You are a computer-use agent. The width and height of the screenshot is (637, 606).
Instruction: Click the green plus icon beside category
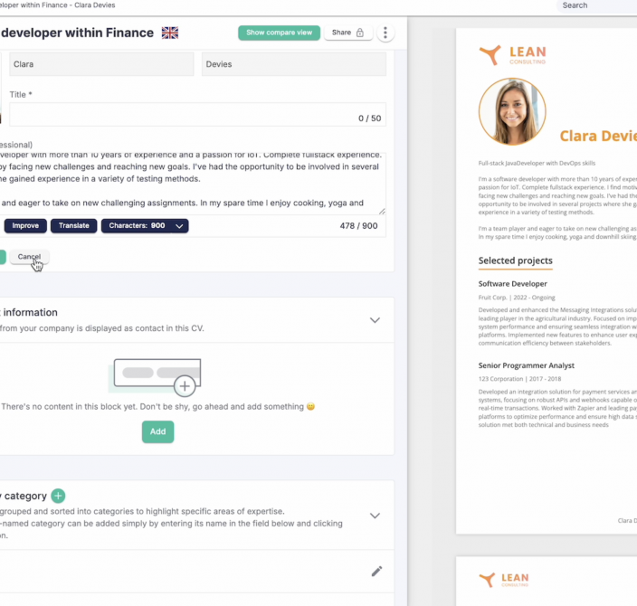58,496
